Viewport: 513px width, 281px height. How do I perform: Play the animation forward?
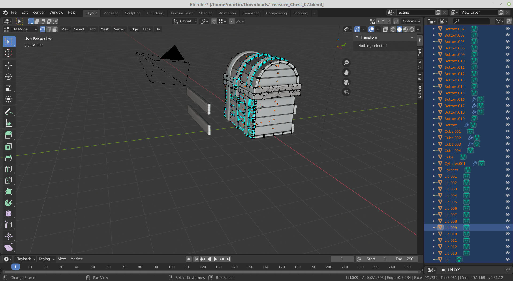[x=215, y=259]
